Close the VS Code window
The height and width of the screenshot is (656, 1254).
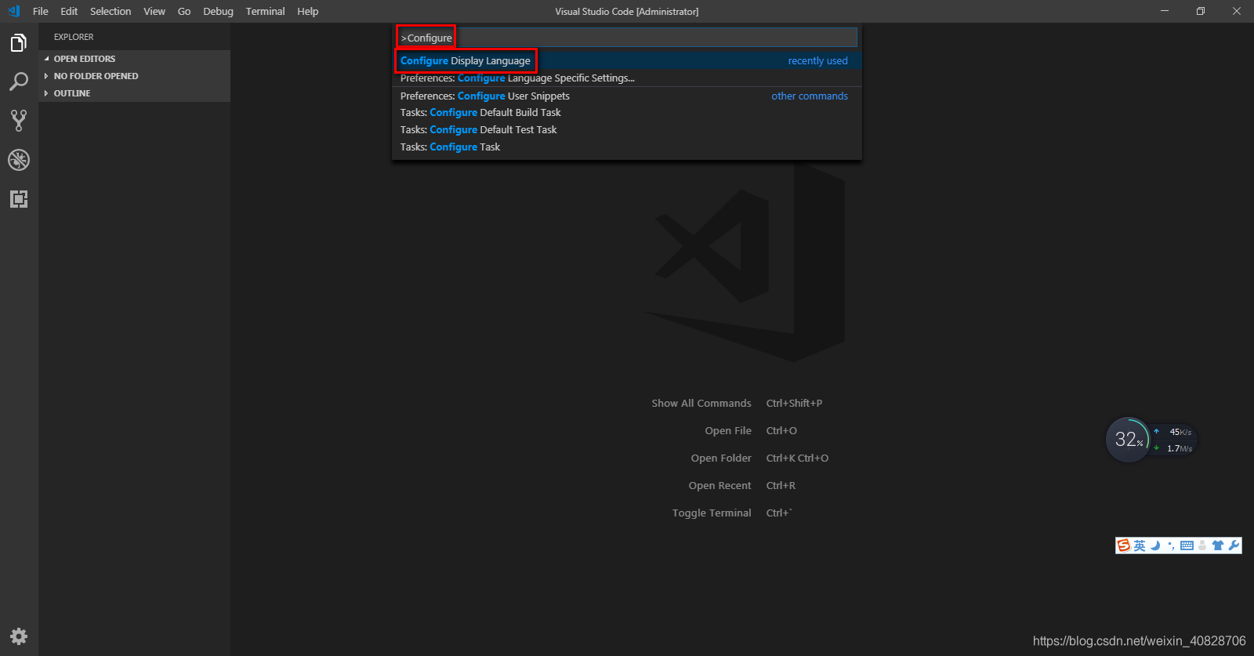click(x=1237, y=11)
